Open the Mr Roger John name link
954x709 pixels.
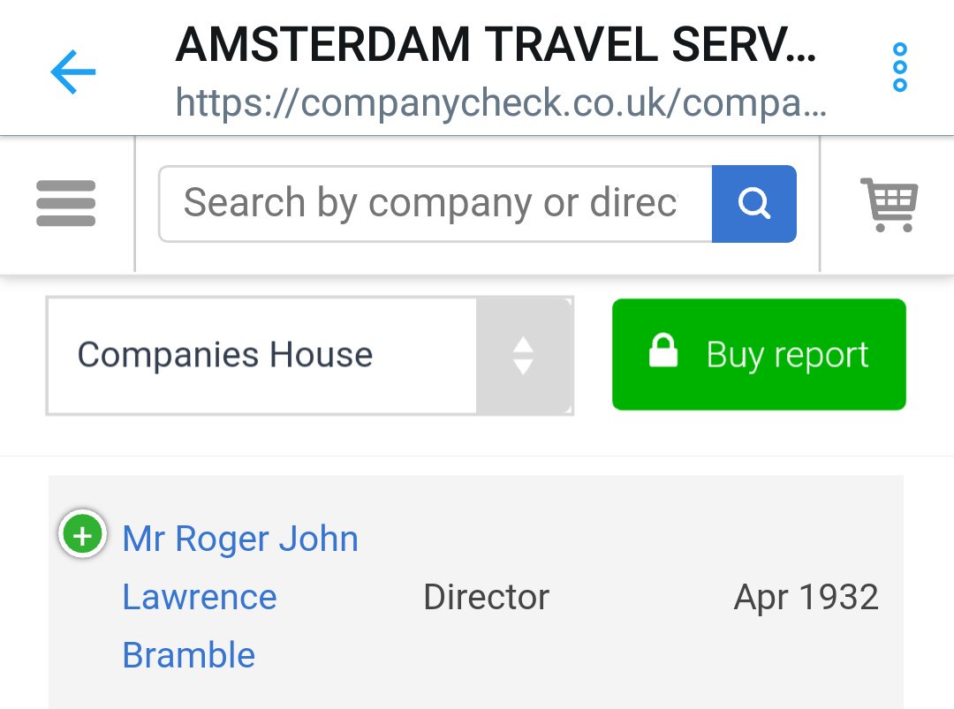pyautogui.click(x=240, y=539)
